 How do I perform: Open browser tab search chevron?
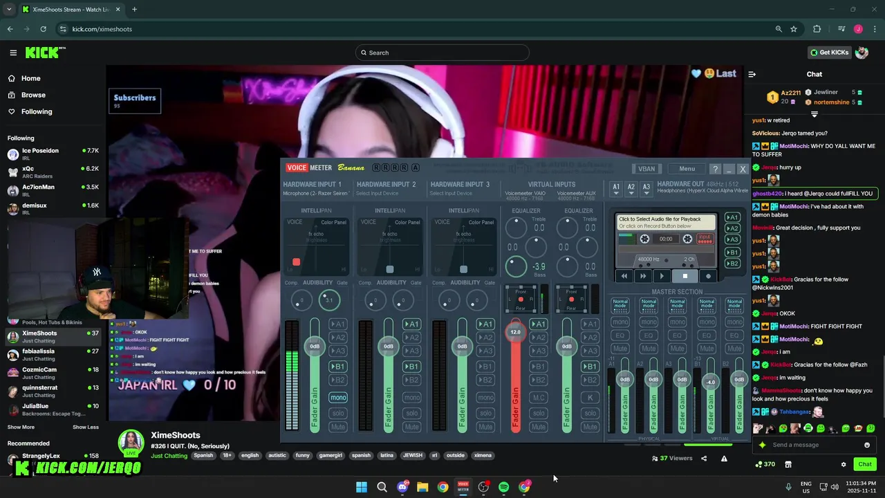9,9
